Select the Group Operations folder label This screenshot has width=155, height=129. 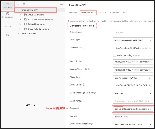coord(36,15)
